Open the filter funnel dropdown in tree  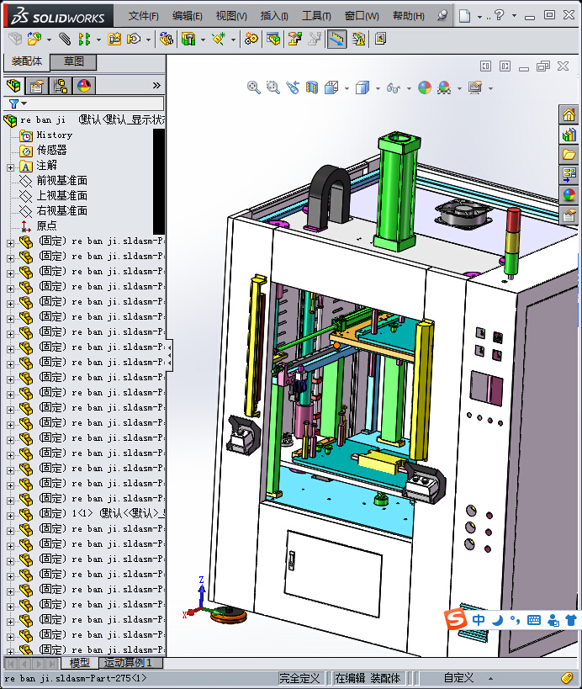click(18, 103)
